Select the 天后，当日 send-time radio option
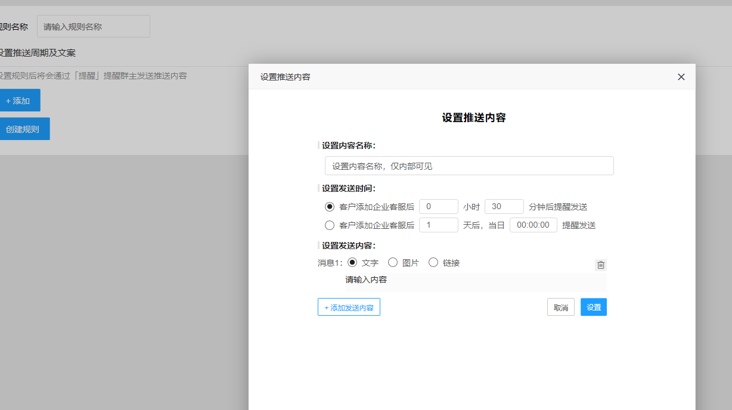732x410 pixels. tap(330, 225)
